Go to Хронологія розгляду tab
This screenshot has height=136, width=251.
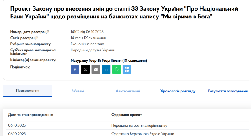tap(178, 91)
